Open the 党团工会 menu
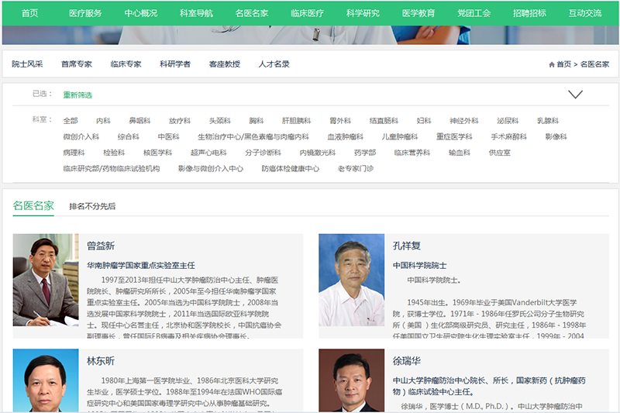The width and height of the screenshot is (620, 413). [474, 13]
